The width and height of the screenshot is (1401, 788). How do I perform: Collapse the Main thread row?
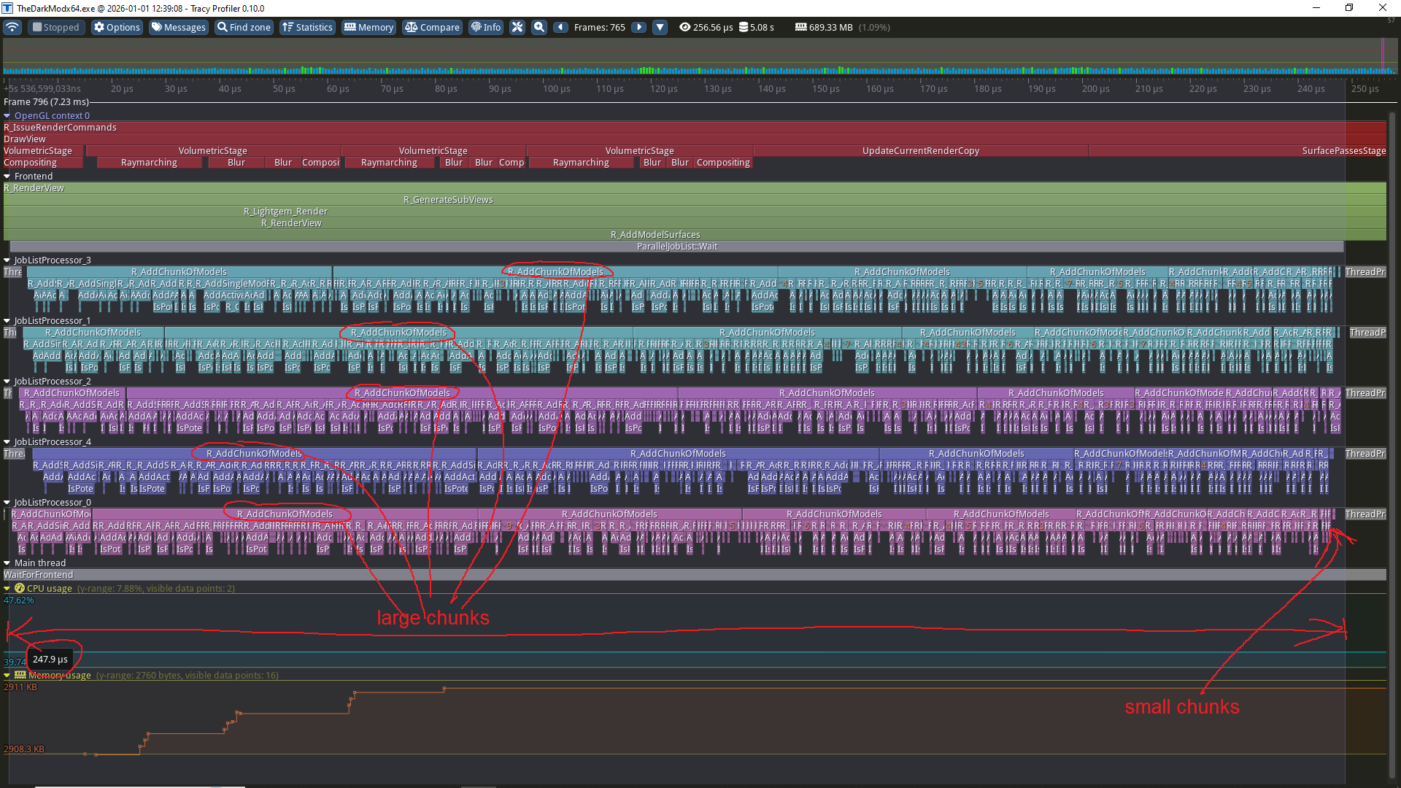point(7,563)
